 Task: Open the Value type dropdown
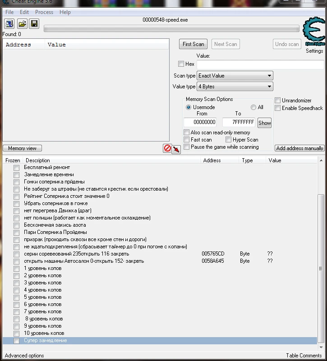click(x=235, y=87)
